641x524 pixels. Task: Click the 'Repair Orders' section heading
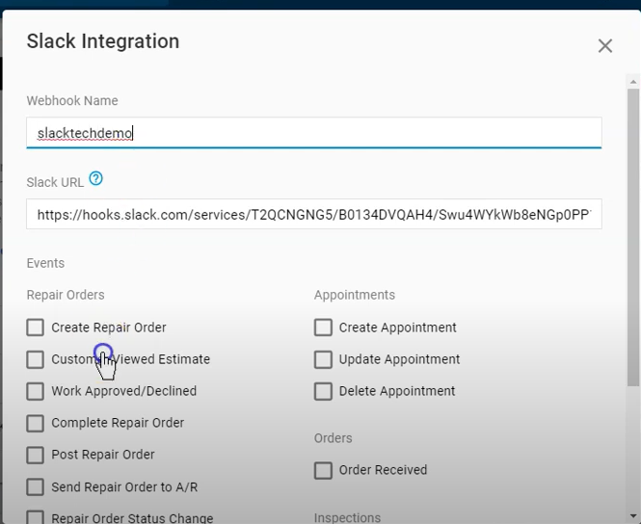click(66, 295)
